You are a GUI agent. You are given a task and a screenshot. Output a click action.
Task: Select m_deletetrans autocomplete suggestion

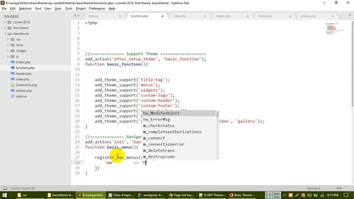179,150
